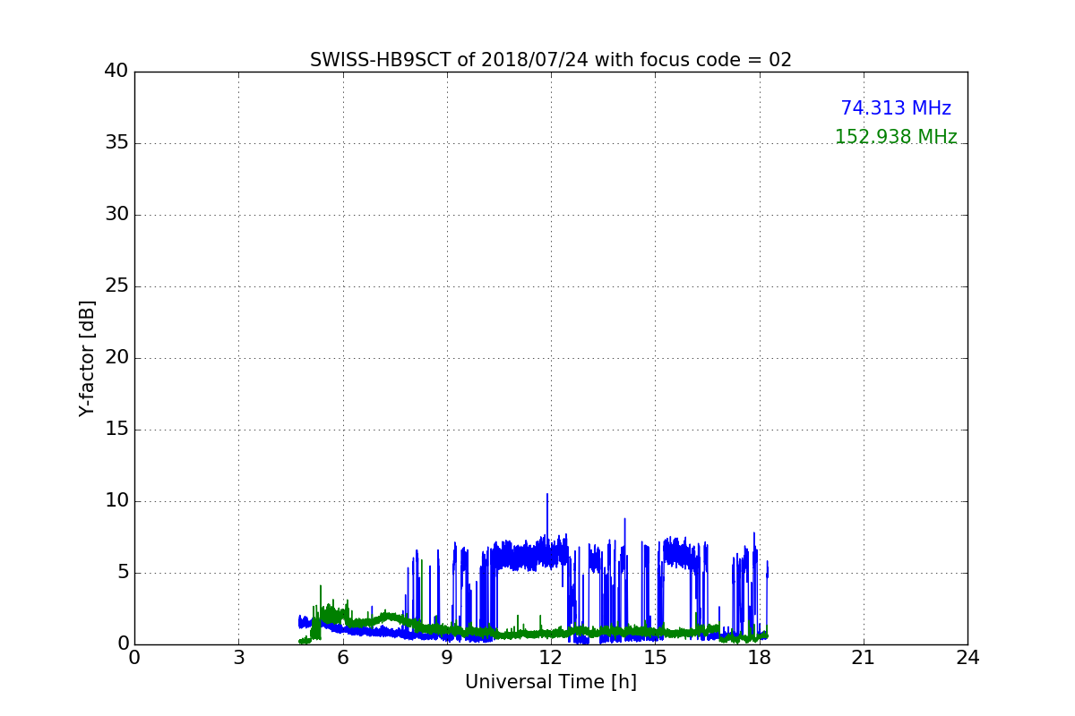Image resolution: width=1075 pixels, height=716 pixels.
Task: Click the Y-factor [dB] axis label
Action: (87, 358)
